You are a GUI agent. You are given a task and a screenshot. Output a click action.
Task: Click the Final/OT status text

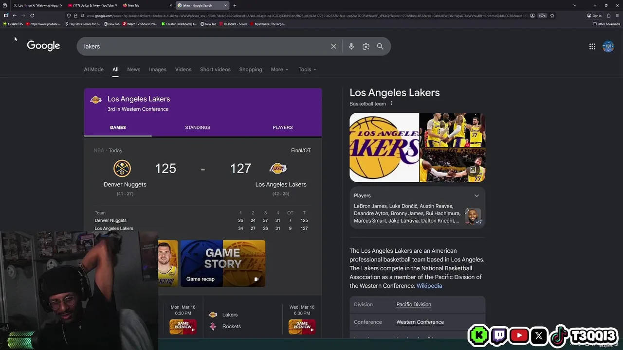coord(301,150)
